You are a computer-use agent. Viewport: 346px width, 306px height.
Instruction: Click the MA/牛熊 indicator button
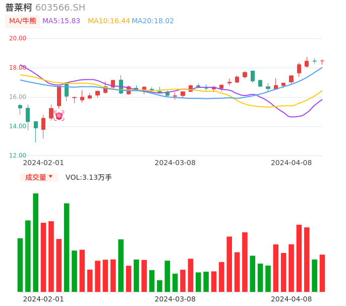(22, 21)
